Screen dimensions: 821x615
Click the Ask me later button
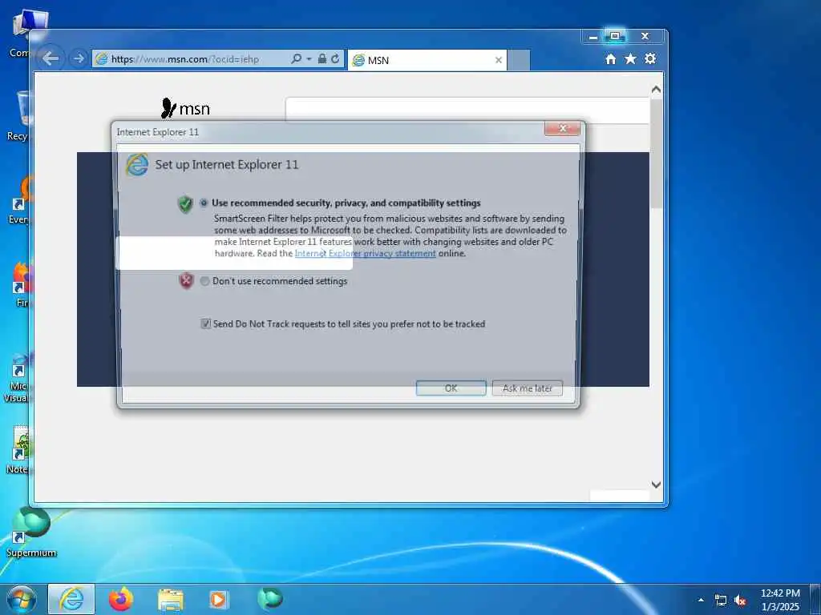pos(528,388)
